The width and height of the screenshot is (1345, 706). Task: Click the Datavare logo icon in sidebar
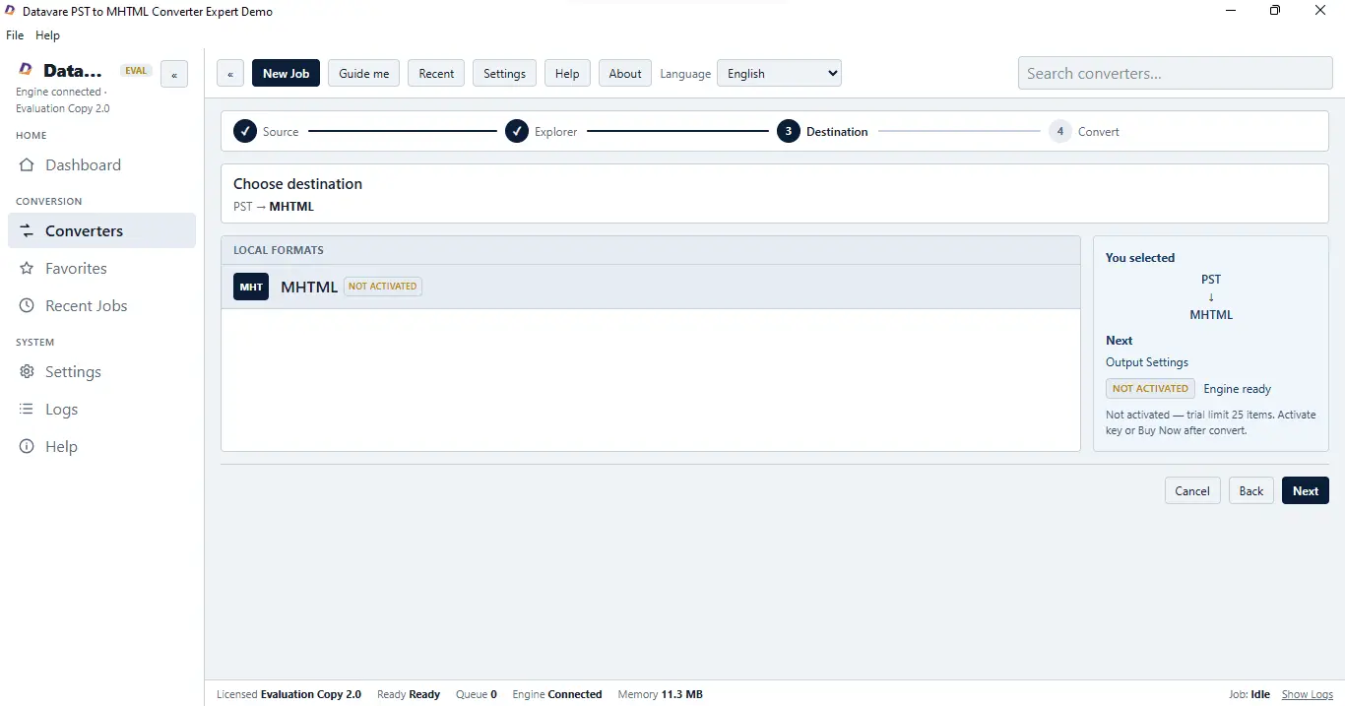26,70
